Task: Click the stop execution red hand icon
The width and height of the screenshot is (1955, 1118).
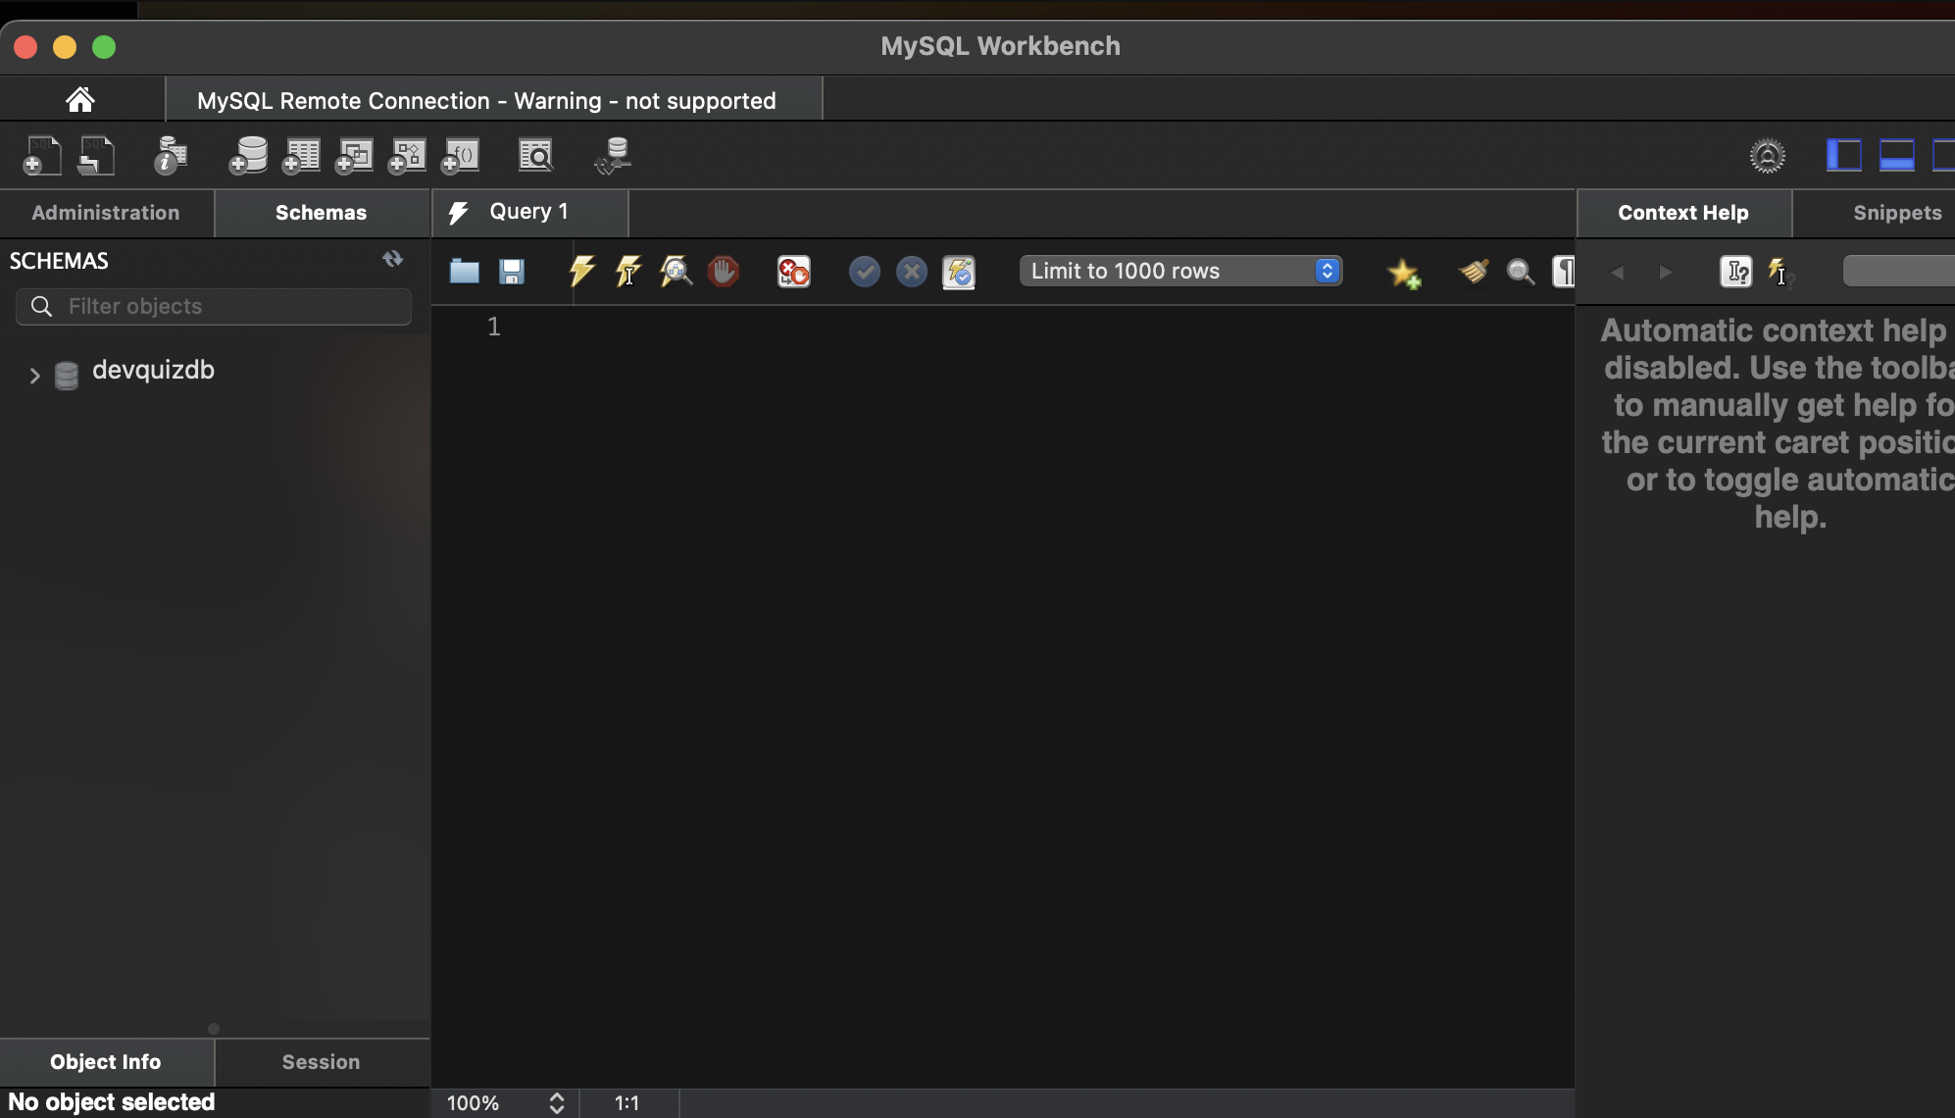Action: tap(724, 272)
